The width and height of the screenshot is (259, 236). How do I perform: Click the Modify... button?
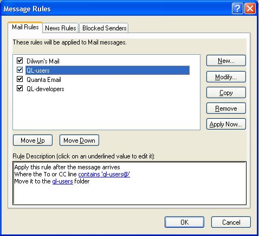click(x=226, y=77)
